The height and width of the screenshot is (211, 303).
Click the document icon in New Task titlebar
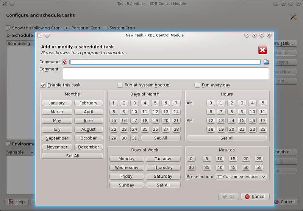coord(40,35)
